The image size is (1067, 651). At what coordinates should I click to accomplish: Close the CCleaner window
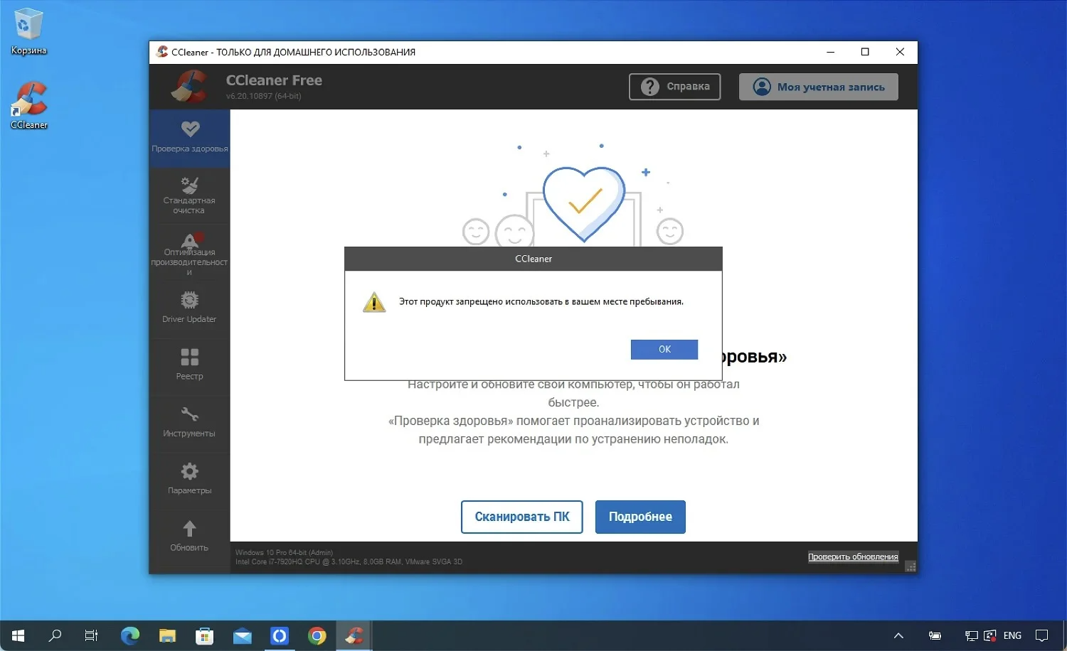click(x=900, y=52)
